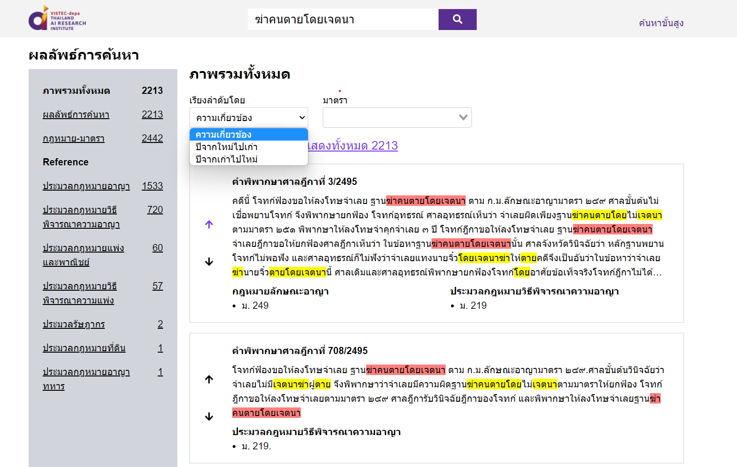Select ปีจากเก่าไปใหม่ sort option
The height and width of the screenshot is (467, 737).
click(x=226, y=159)
